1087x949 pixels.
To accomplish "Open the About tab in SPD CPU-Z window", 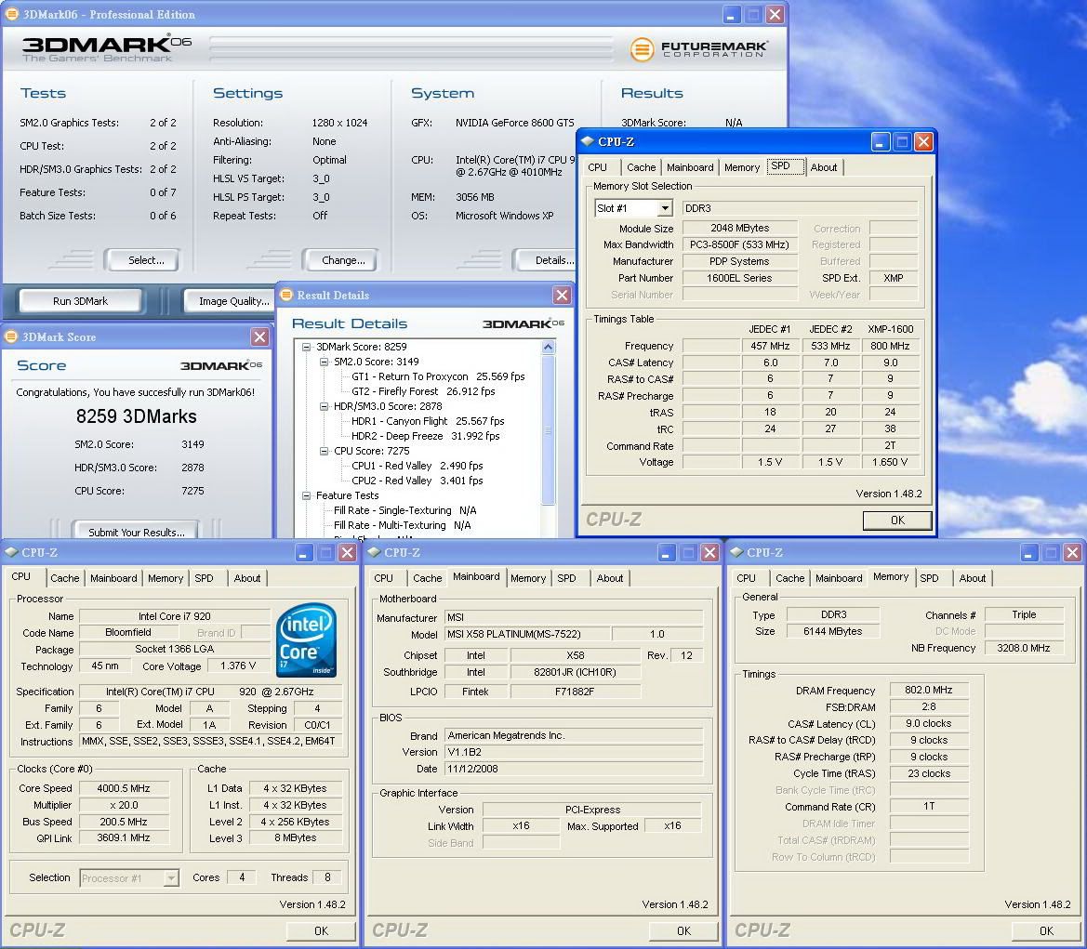I will pos(824,167).
